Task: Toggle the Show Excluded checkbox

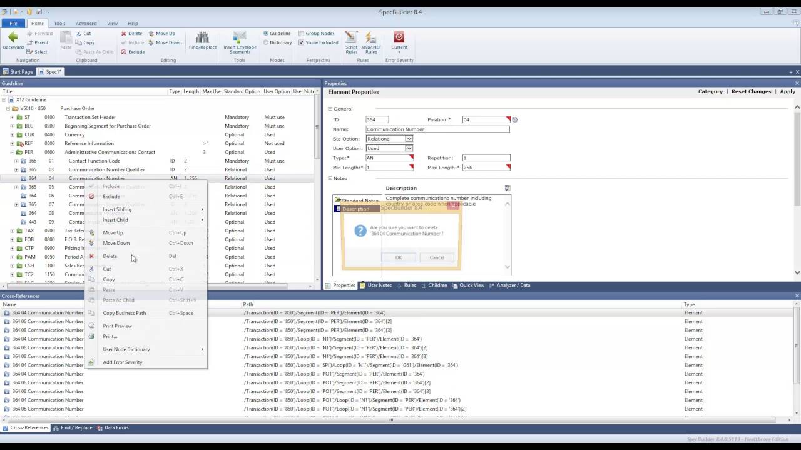Action: click(301, 42)
